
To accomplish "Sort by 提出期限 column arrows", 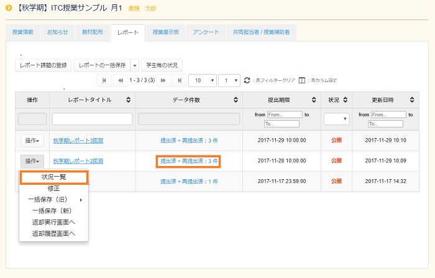I will (314, 100).
